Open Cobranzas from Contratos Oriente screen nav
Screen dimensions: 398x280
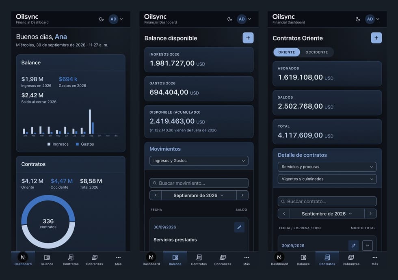pyautogui.click(x=351, y=260)
